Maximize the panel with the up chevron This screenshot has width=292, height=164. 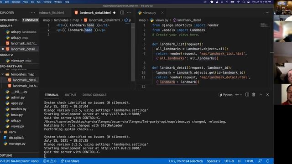pyautogui.click(x=261, y=95)
